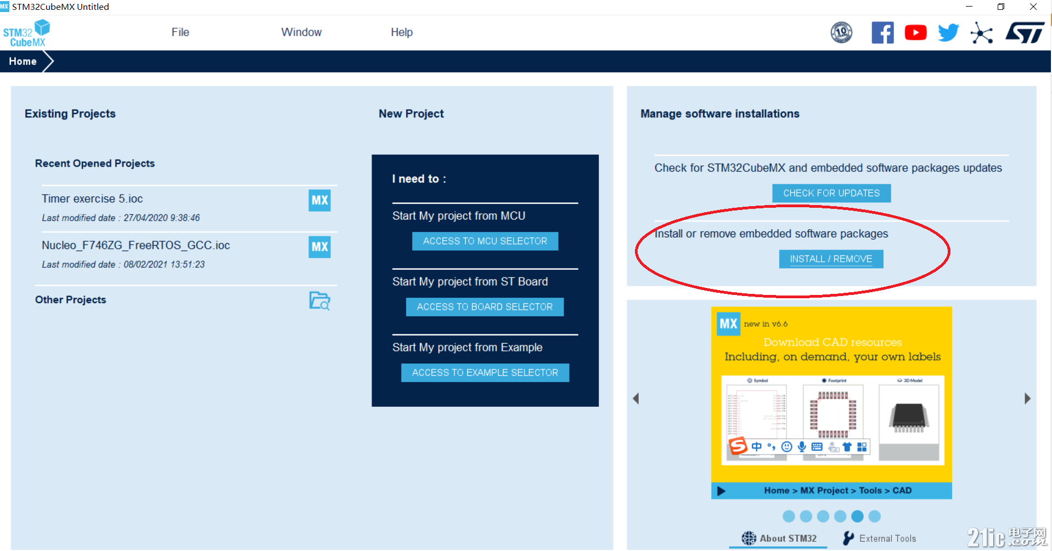This screenshot has width=1052, height=551.
Task: Open recent project Nucleo_F746ZG_FreeRTOS_GCC.ioc
Action: 186,254
